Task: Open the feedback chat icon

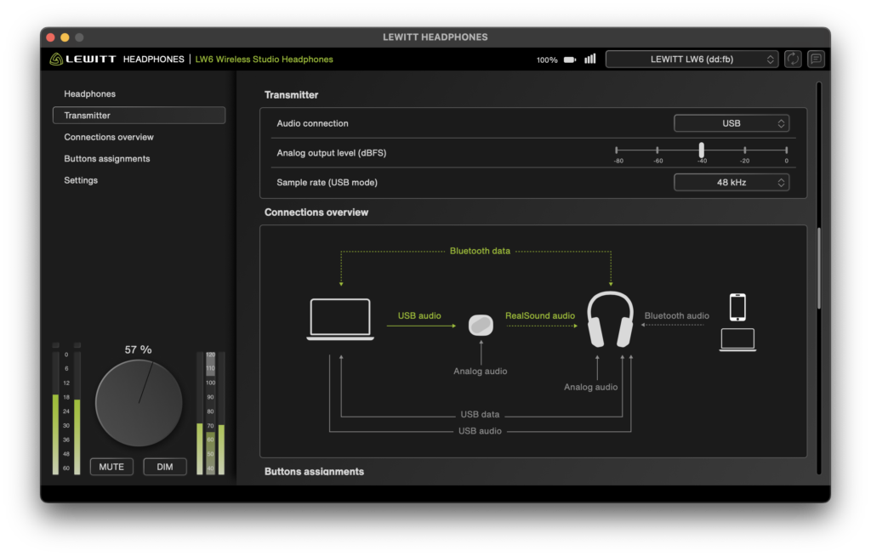Action: click(816, 59)
